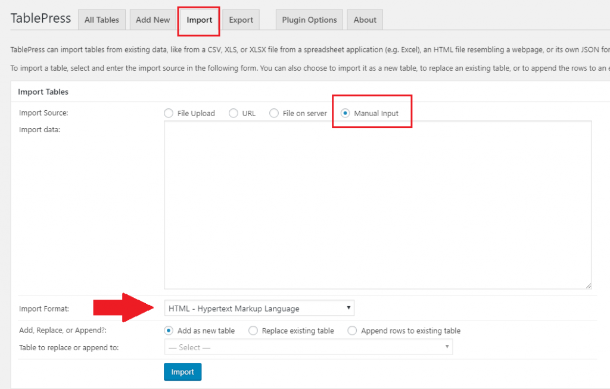Click the blue Import button
The image size is (610, 389).
click(x=182, y=371)
